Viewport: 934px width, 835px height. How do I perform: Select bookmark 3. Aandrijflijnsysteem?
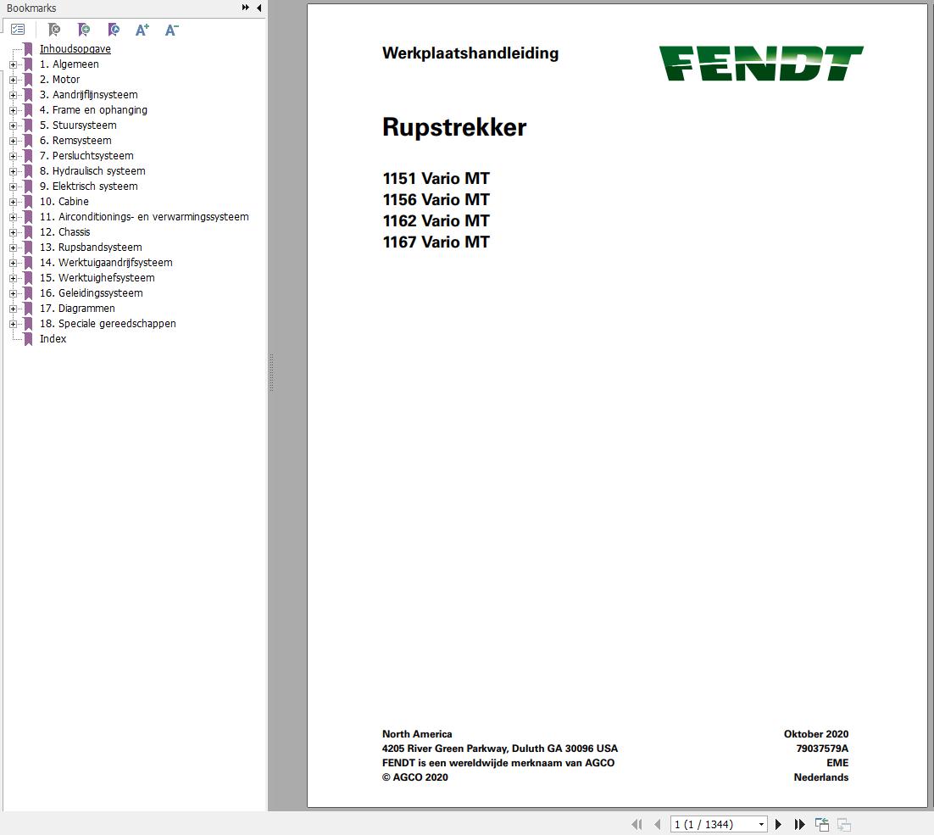[89, 95]
